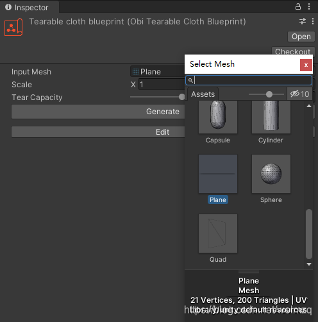Click the Scale label
The height and width of the screenshot is (322, 318).
click(x=22, y=85)
